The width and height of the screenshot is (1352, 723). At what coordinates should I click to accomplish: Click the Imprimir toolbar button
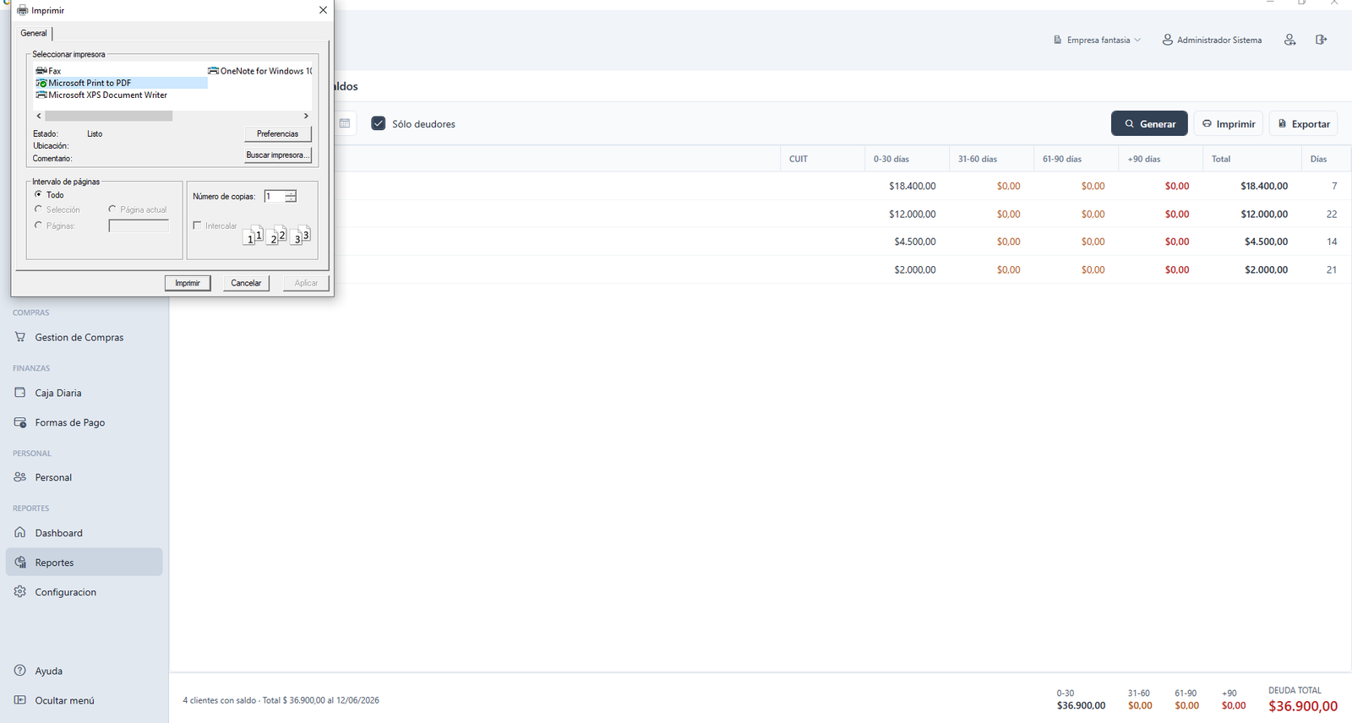[x=1229, y=123]
